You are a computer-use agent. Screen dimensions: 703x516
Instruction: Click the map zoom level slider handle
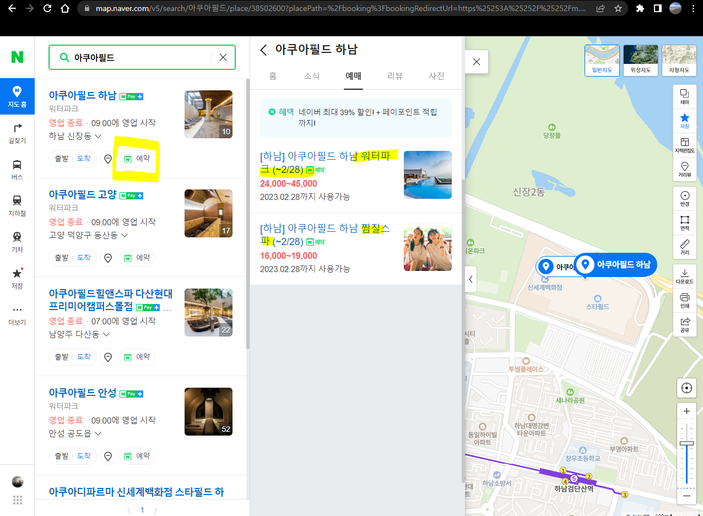click(686, 443)
